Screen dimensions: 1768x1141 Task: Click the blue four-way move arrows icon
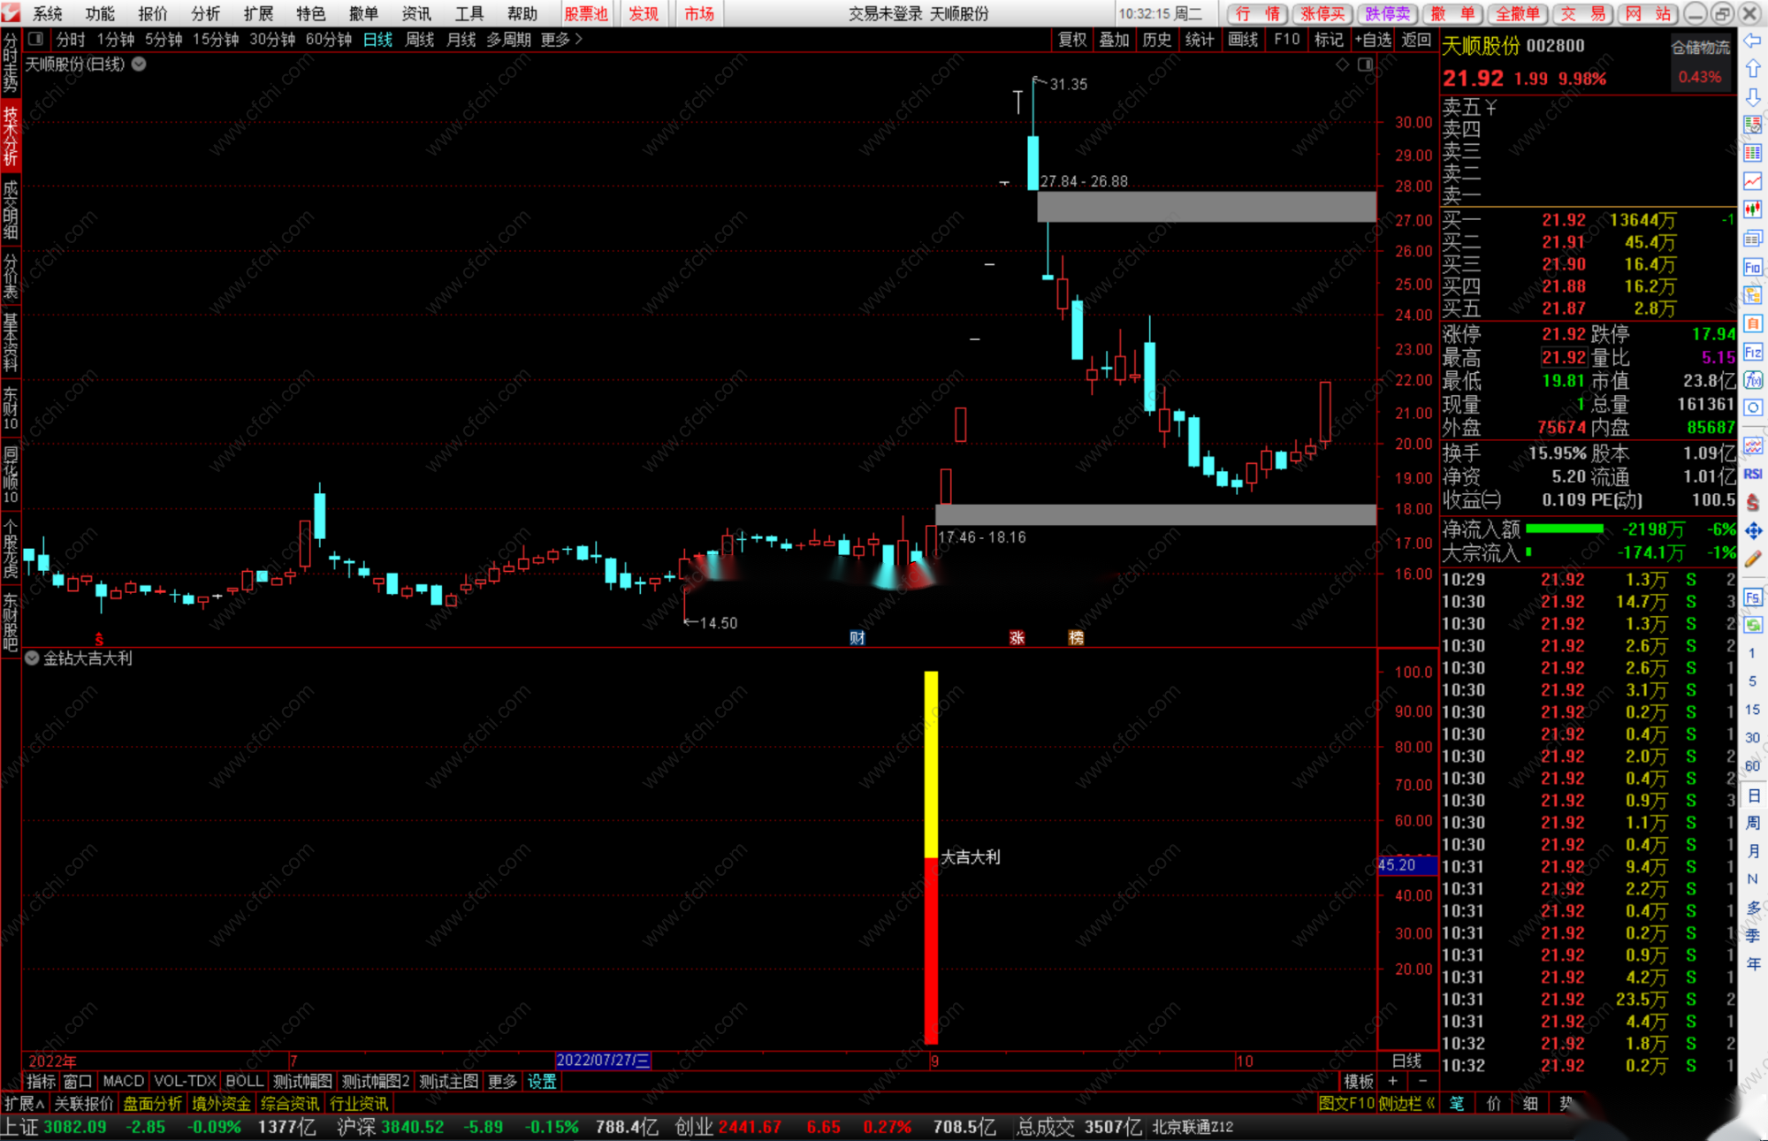(1752, 530)
